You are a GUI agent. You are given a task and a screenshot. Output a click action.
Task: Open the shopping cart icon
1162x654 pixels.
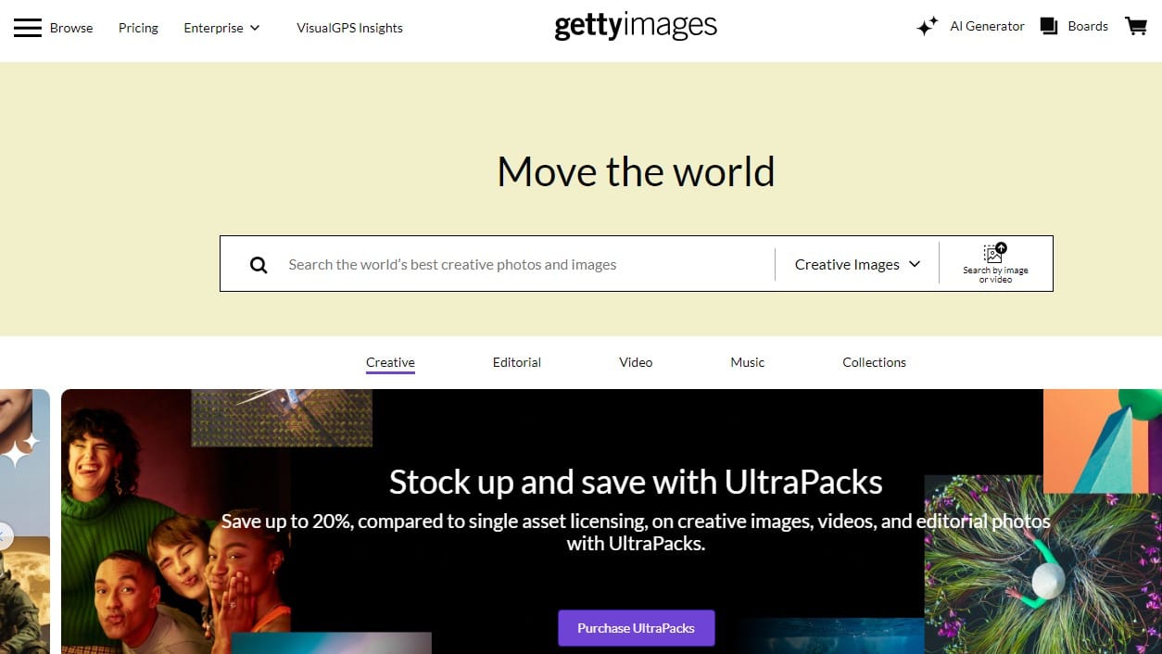click(x=1136, y=27)
